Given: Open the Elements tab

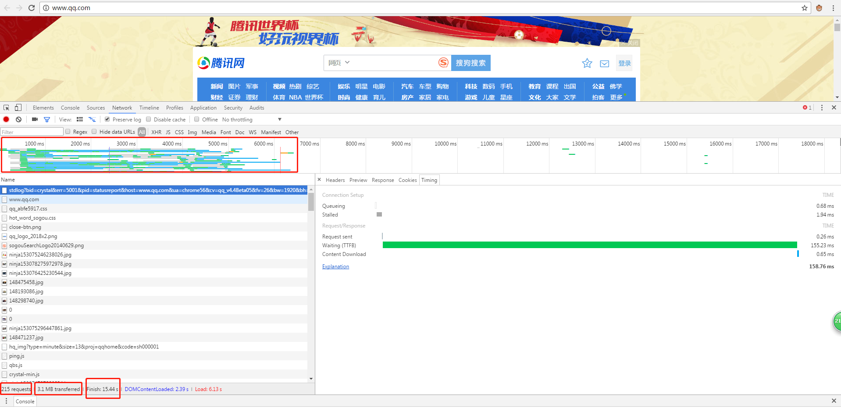Looking at the screenshot, I should pos(43,107).
